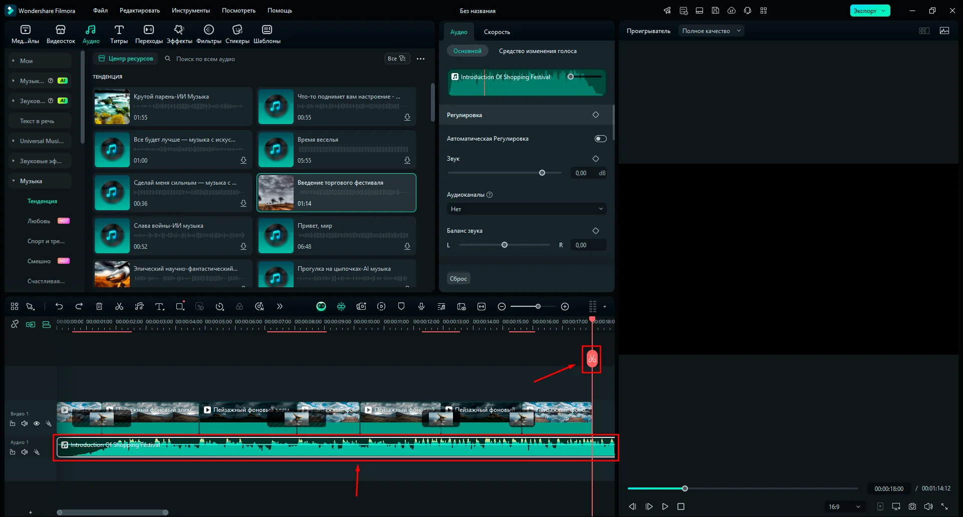Screen dimensions: 963x517
Task: Click the red scissors on the playhead
Action: tap(592, 359)
